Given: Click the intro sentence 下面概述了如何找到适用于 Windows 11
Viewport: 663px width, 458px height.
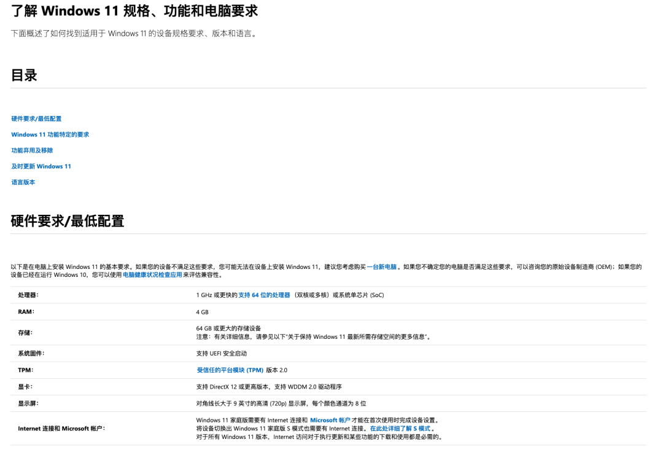Looking at the screenshot, I should coord(134,33).
